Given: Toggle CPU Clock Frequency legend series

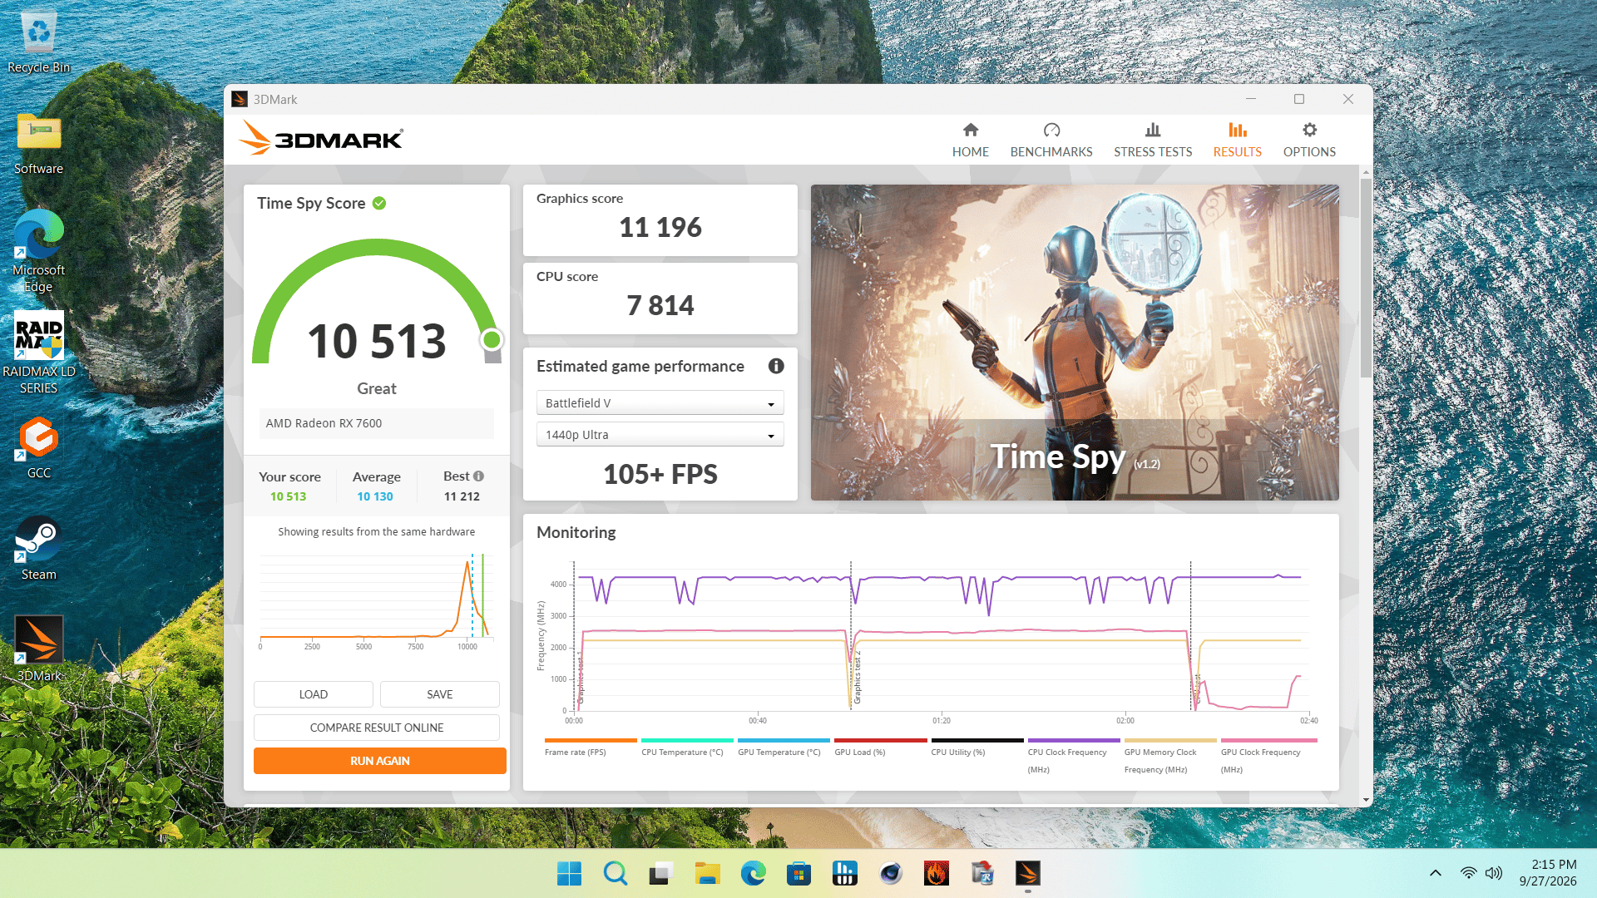Looking at the screenshot, I should click(x=1074, y=756).
